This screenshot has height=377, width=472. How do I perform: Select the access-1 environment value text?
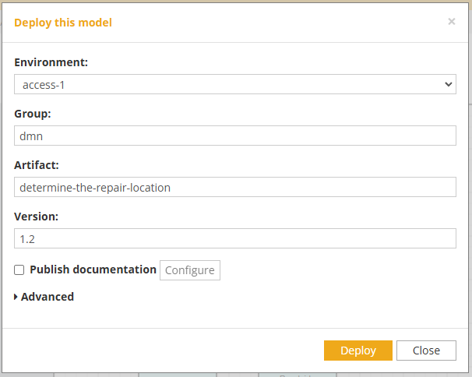[44, 85]
